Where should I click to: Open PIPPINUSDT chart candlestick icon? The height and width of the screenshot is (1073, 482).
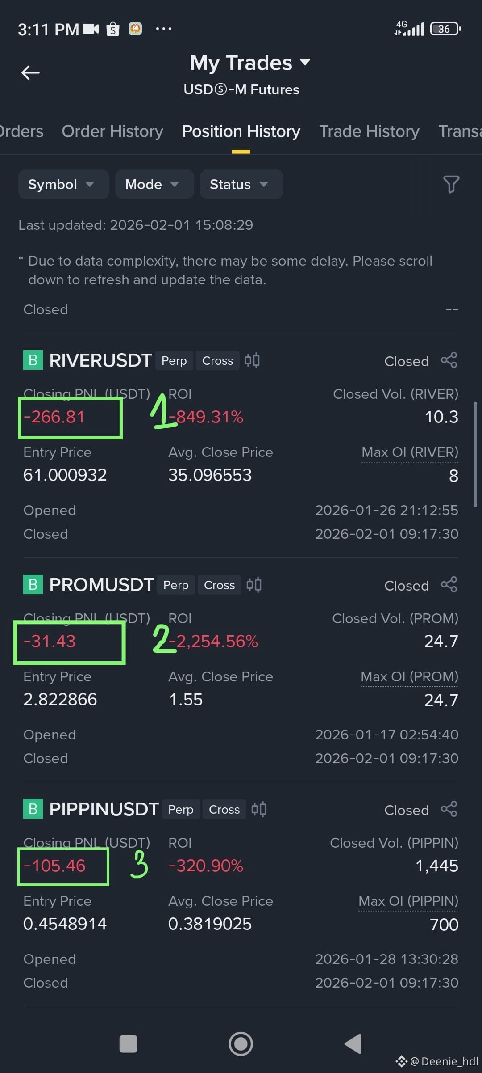[259, 809]
